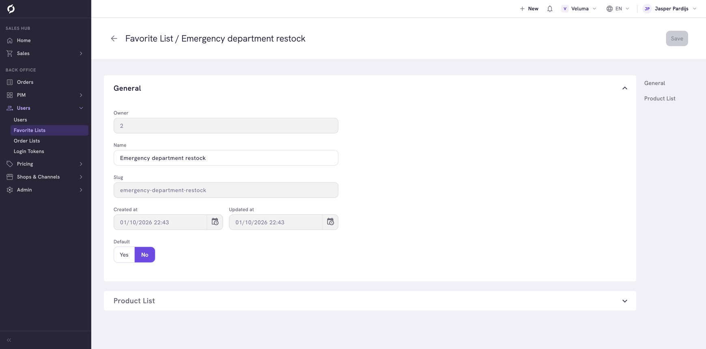Click the Save button
The width and height of the screenshot is (706, 349).
(x=677, y=38)
